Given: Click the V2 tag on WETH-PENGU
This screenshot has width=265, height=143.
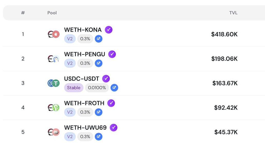Looking at the screenshot, I should [70, 63].
